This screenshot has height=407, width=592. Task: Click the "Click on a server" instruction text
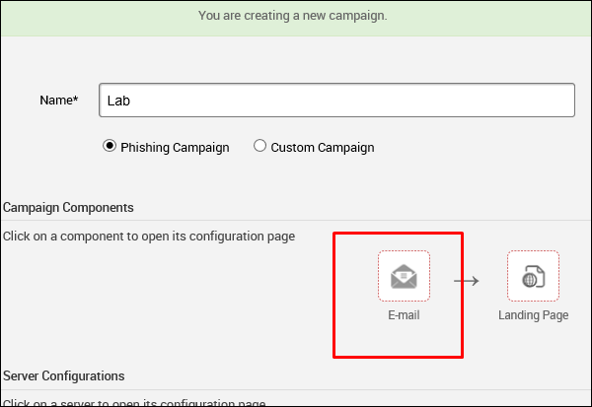(x=134, y=403)
